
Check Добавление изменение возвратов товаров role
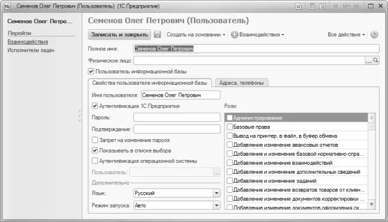230,190
